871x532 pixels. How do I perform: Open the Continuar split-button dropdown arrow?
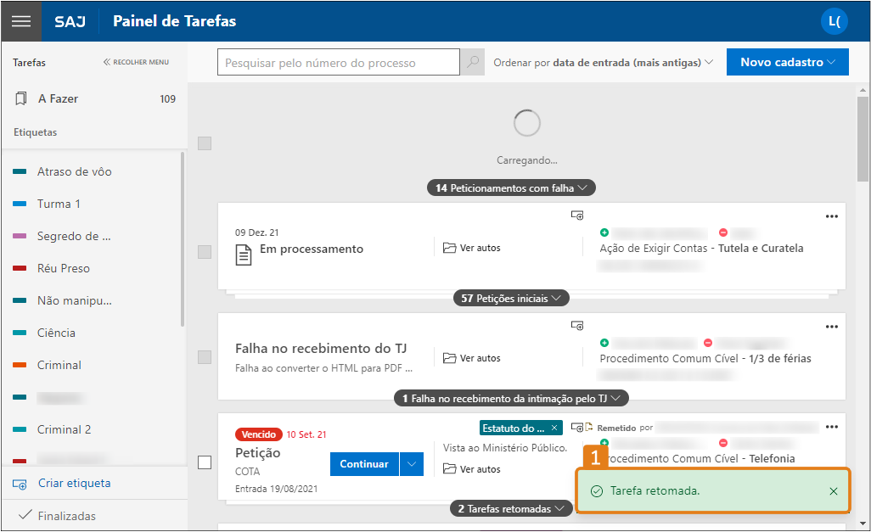[412, 464]
